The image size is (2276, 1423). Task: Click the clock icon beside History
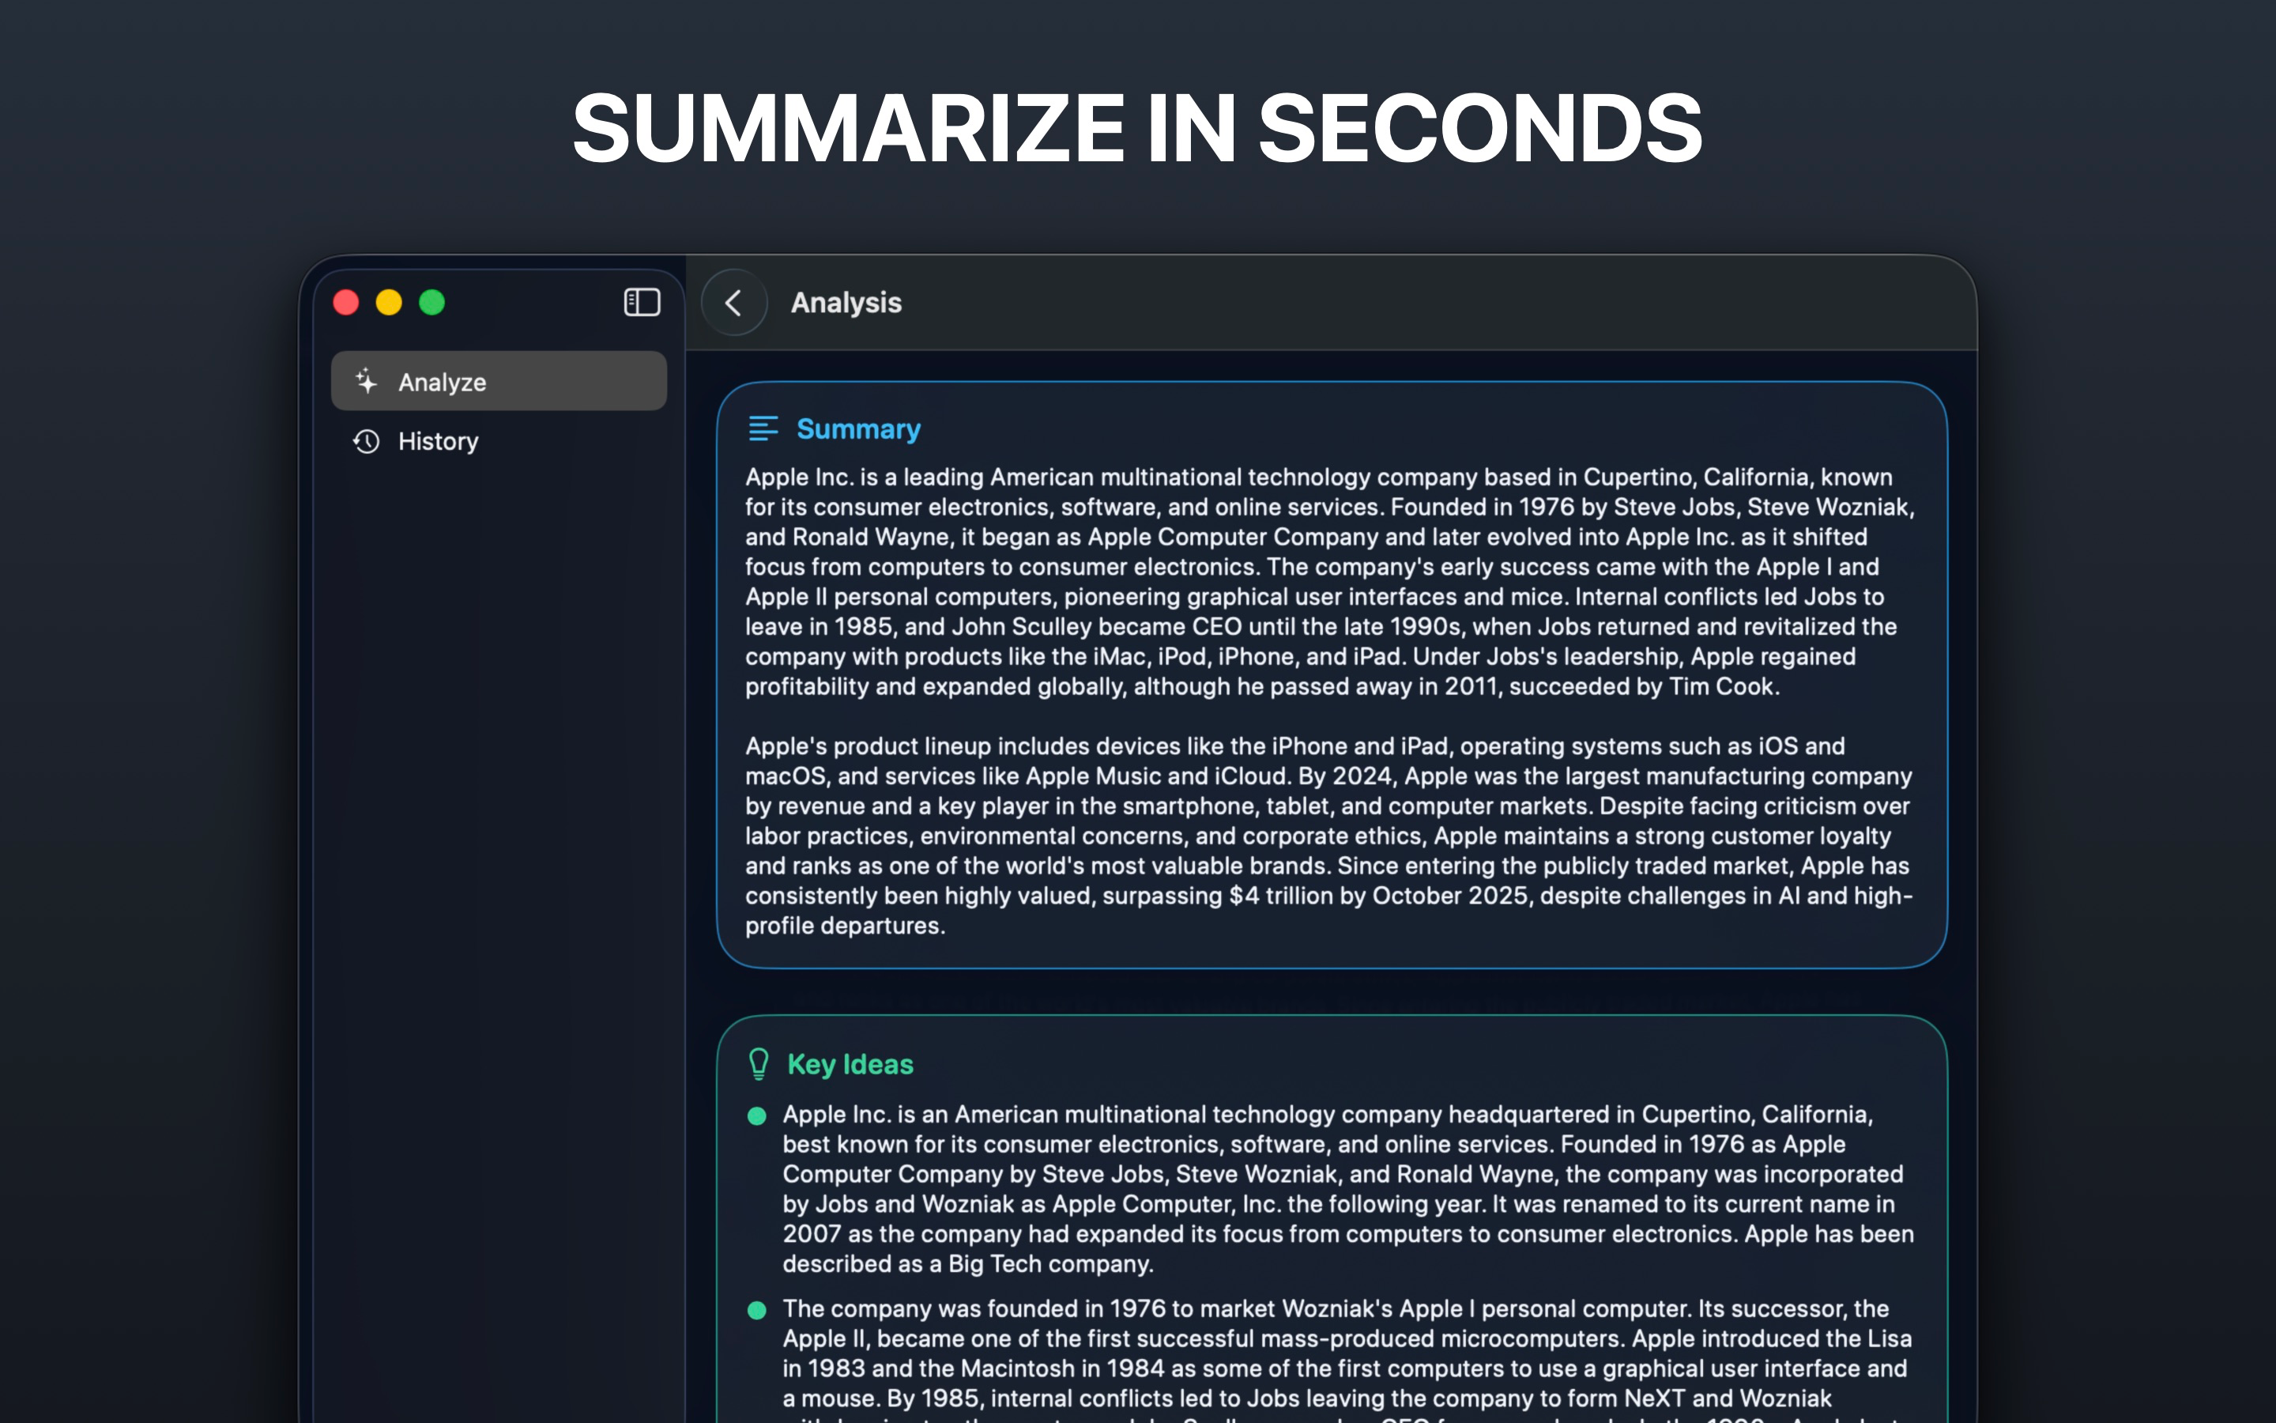[366, 440]
